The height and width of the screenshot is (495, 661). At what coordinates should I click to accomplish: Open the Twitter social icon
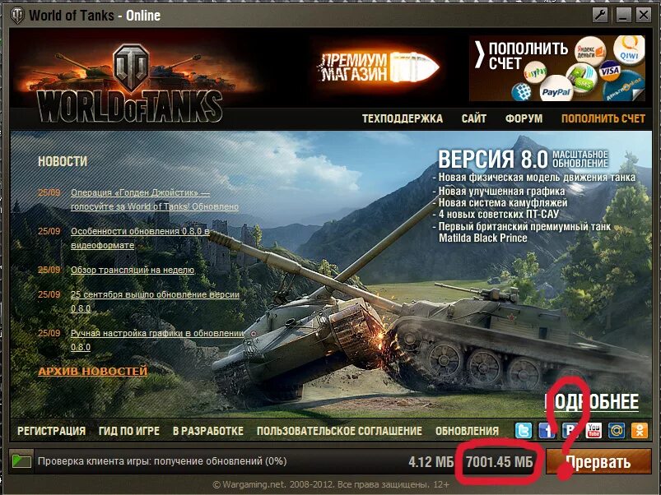coord(524,431)
